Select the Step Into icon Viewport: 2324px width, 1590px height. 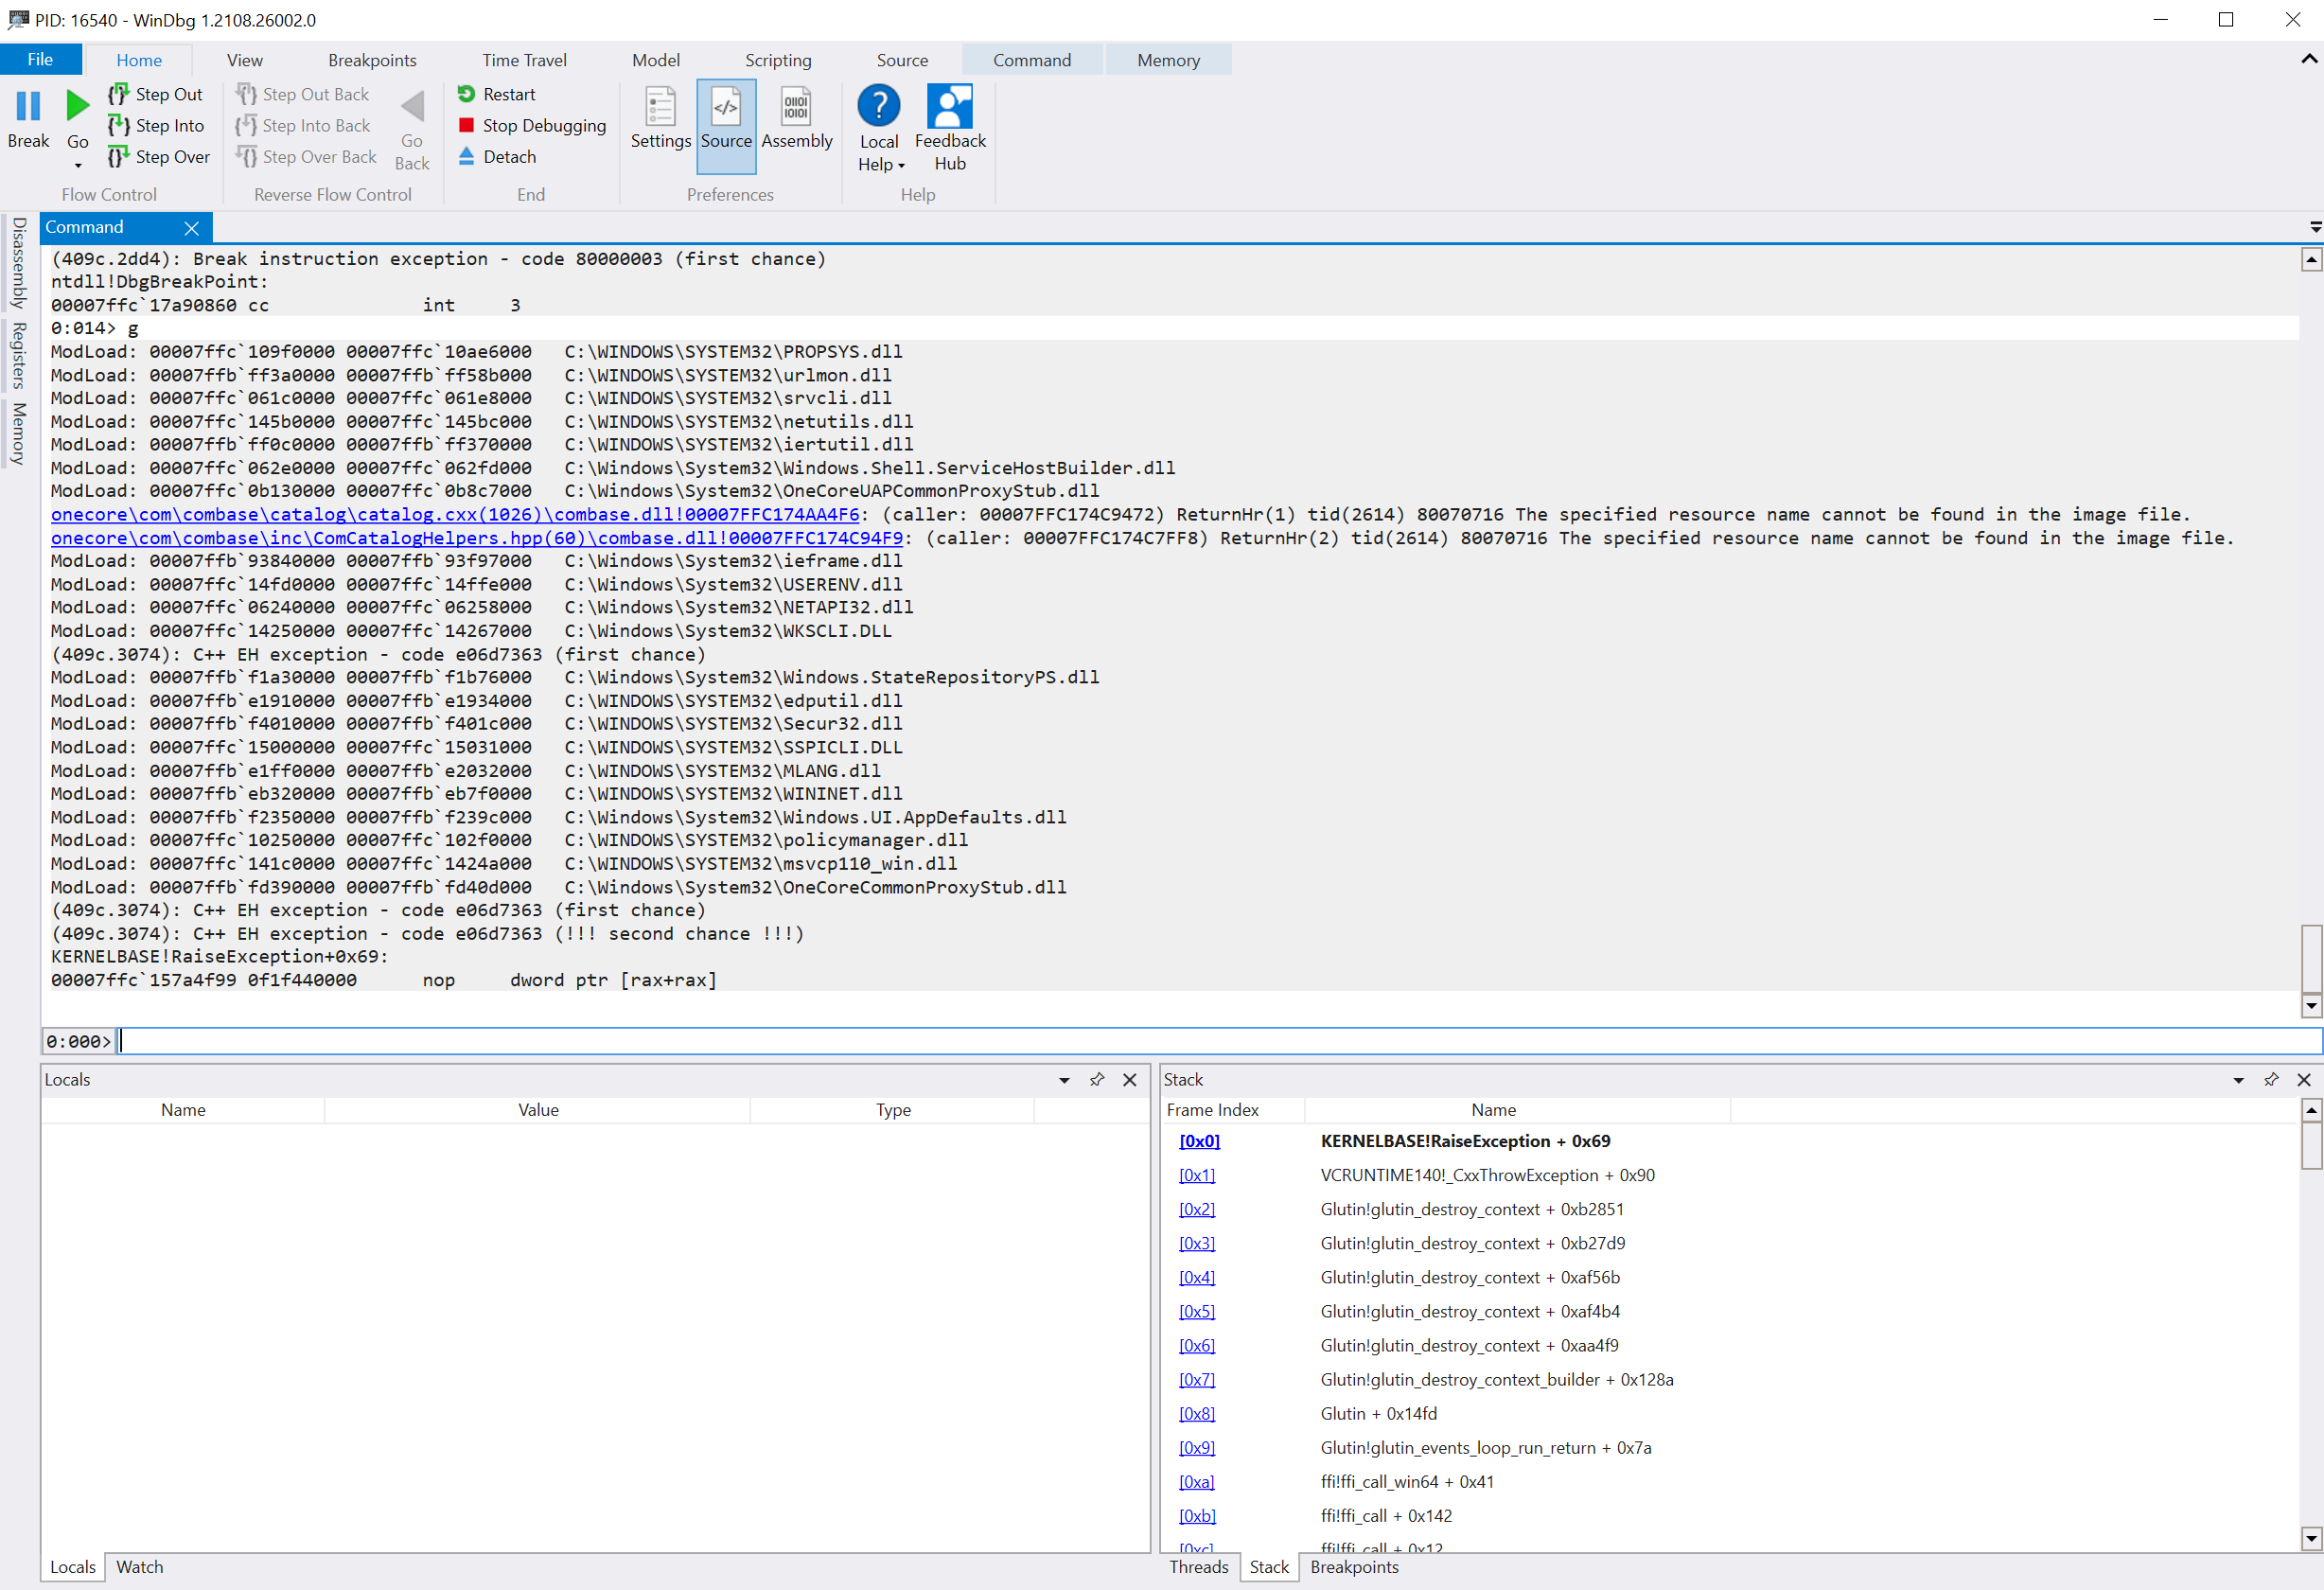121,125
